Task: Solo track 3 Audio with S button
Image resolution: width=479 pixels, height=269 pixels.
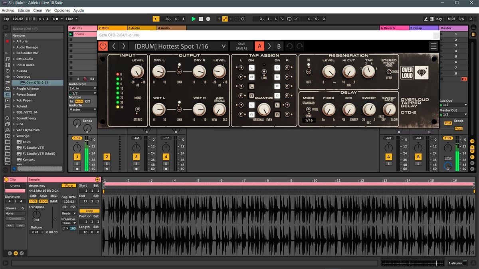Action: 137,164
